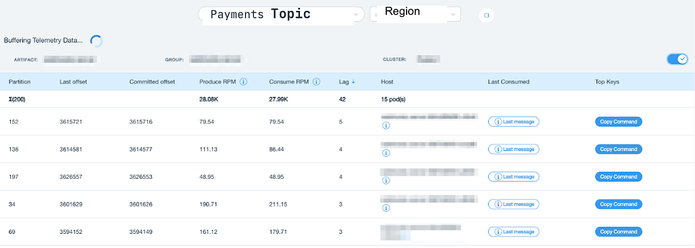
Task: Click the CLUSTER label
Action: (394, 60)
